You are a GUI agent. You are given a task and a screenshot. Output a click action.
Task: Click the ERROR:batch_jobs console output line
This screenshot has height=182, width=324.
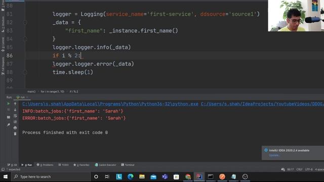click(74, 118)
